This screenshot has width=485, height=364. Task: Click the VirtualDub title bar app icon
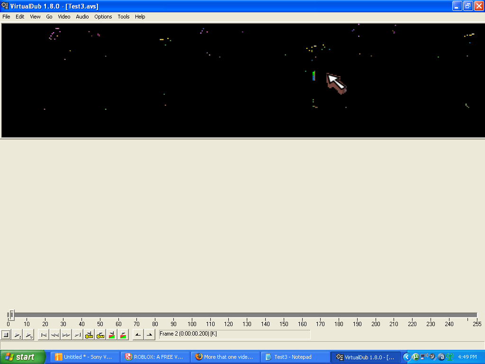[x=5, y=6]
